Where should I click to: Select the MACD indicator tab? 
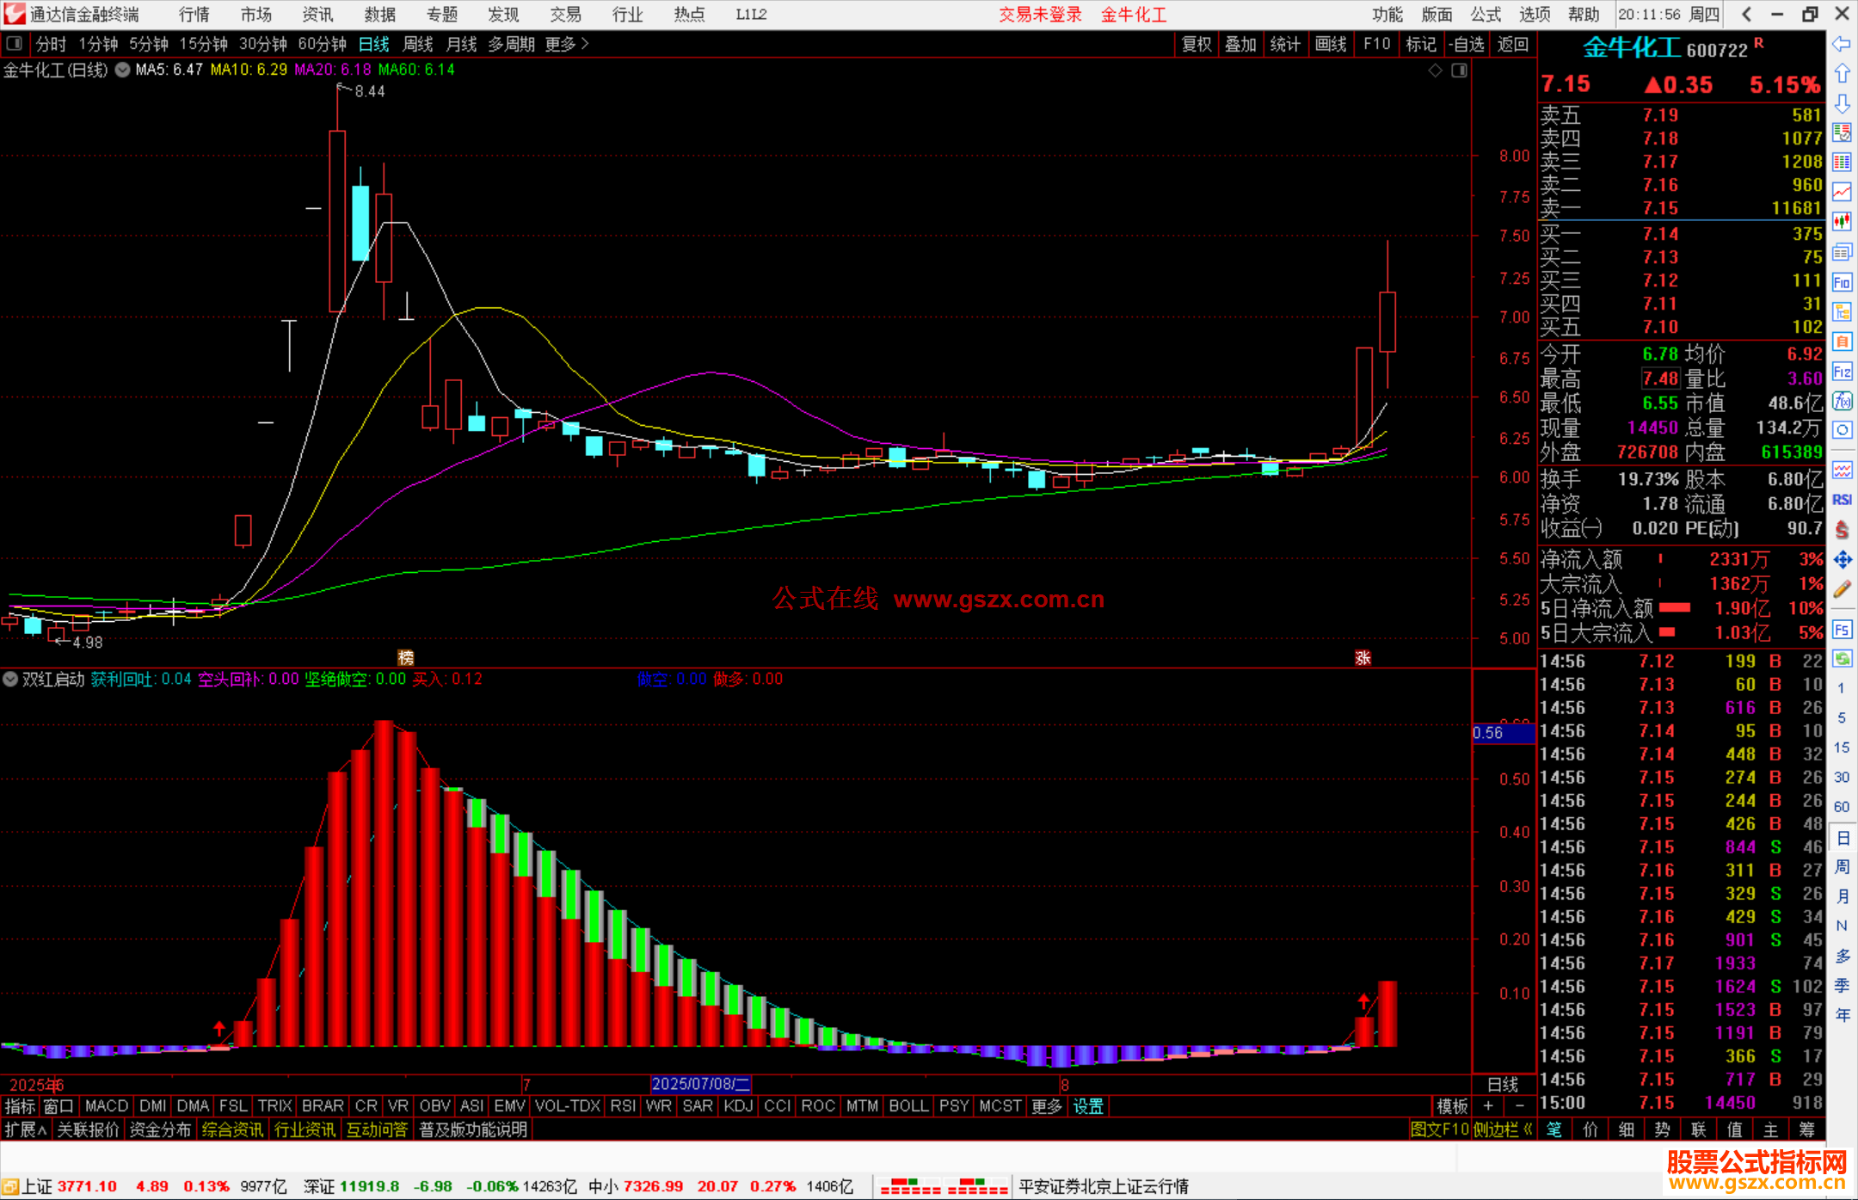(x=107, y=1106)
